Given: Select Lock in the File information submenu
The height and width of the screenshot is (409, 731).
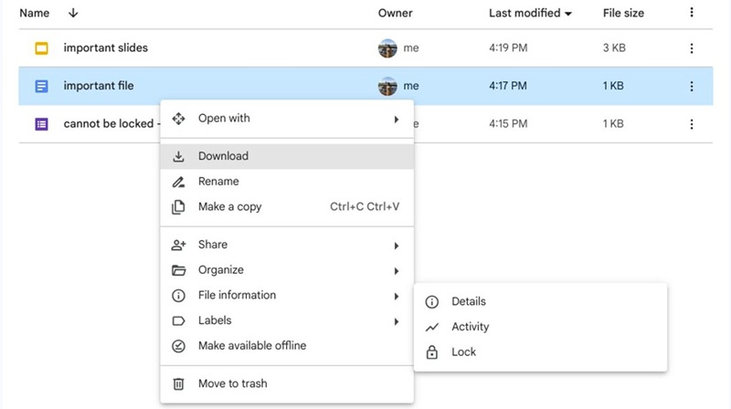Looking at the screenshot, I should pyautogui.click(x=540, y=352).
